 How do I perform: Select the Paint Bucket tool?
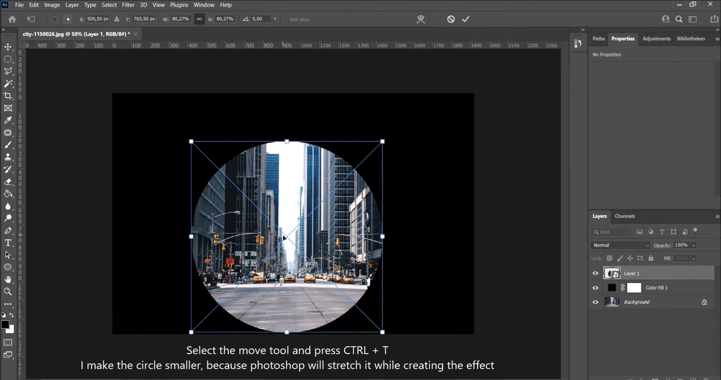click(x=8, y=194)
